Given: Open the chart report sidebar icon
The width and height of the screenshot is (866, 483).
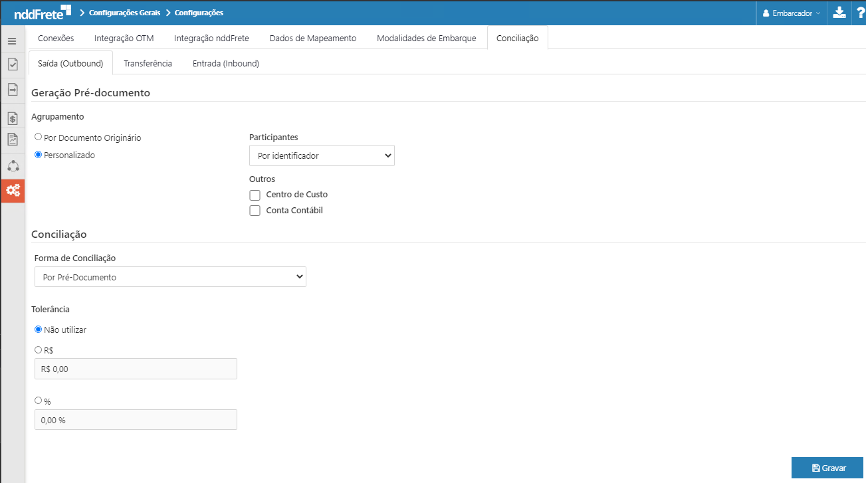Looking at the screenshot, I should (12, 140).
